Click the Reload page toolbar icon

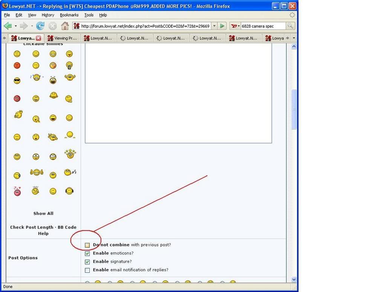point(40,26)
